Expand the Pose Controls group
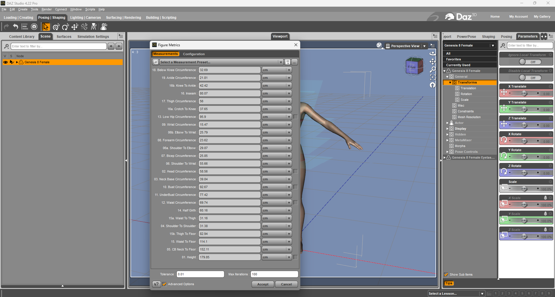The width and height of the screenshot is (555, 297). click(x=447, y=152)
